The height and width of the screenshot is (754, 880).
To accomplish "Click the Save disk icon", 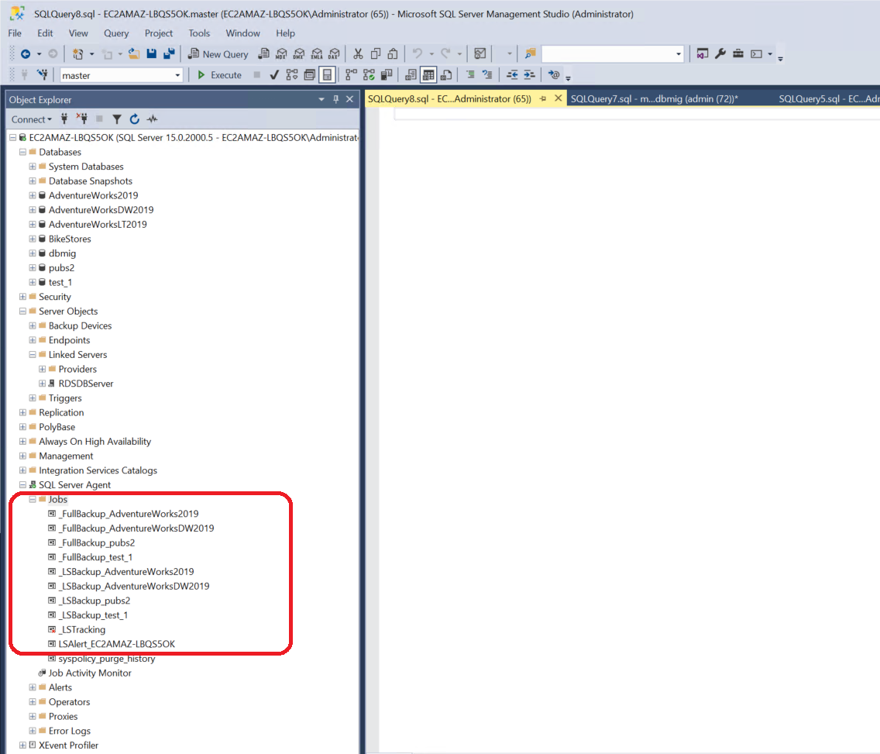I will 152,54.
